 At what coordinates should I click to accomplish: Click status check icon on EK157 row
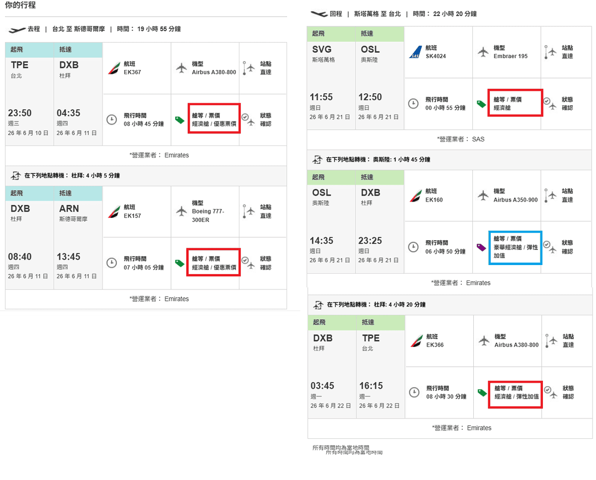click(x=248, y=262)
